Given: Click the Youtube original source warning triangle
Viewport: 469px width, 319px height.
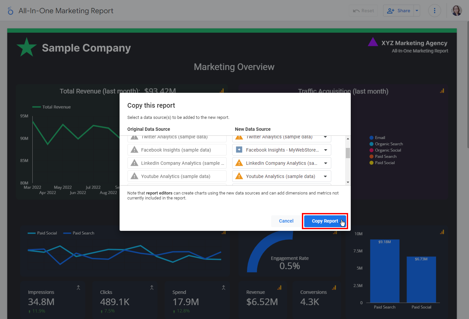Looking at the screenshot, I should coord(134,176).
